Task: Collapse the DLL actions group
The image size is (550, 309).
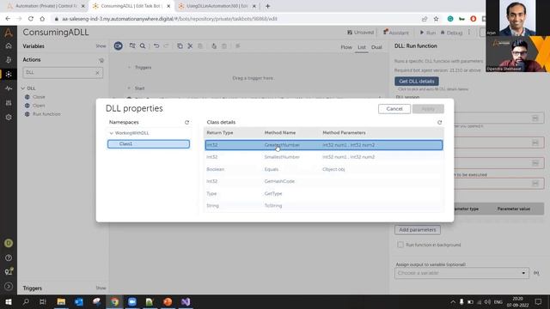Action: pyautogui.click(x=23, y=88)
